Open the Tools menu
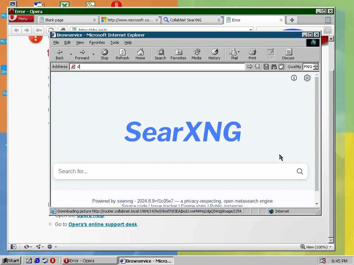354x265 pixels. point(115,42)
